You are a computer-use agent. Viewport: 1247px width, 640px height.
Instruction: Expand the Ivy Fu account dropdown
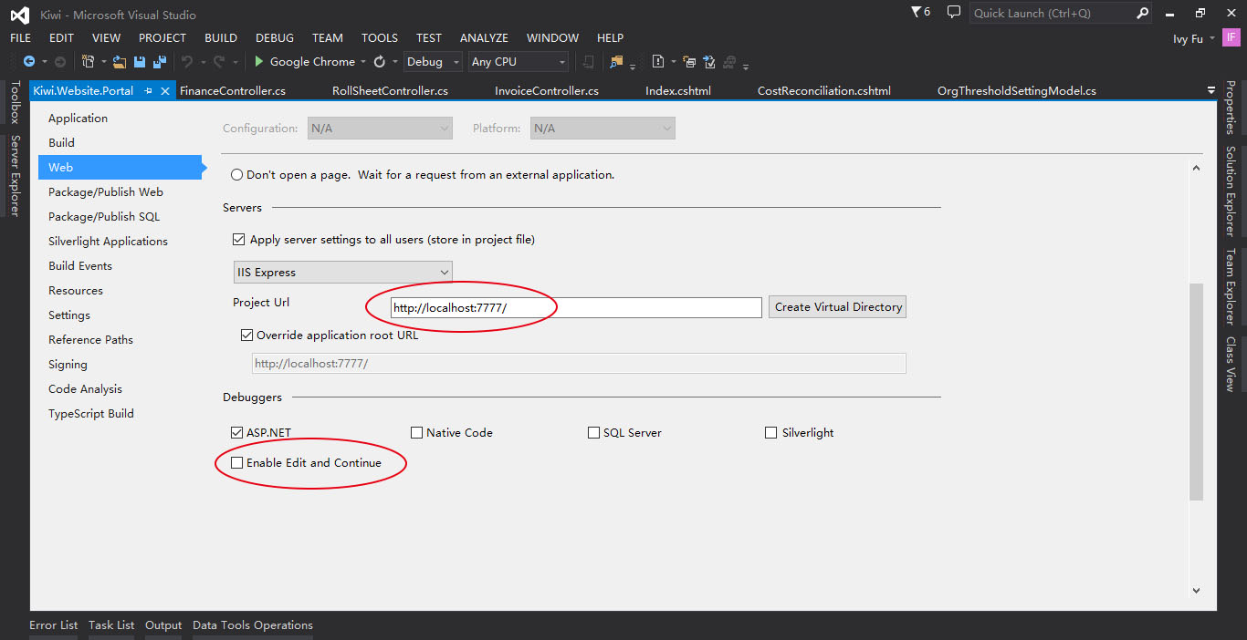(1212, 38)
